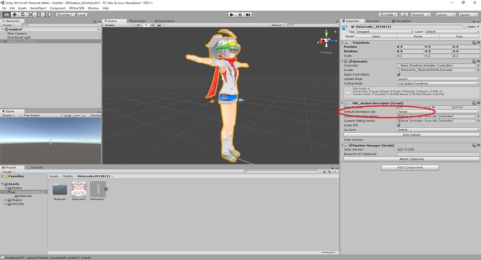Open the Layer Default dropdown in Inspector
This screenshot has width=481, height=260.
click(x=452, y=32)
